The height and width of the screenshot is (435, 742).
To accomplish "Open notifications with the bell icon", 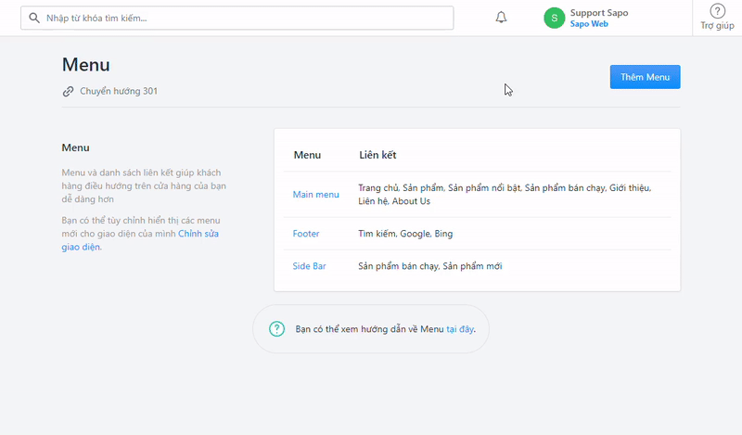I will [x=502, y=18].
